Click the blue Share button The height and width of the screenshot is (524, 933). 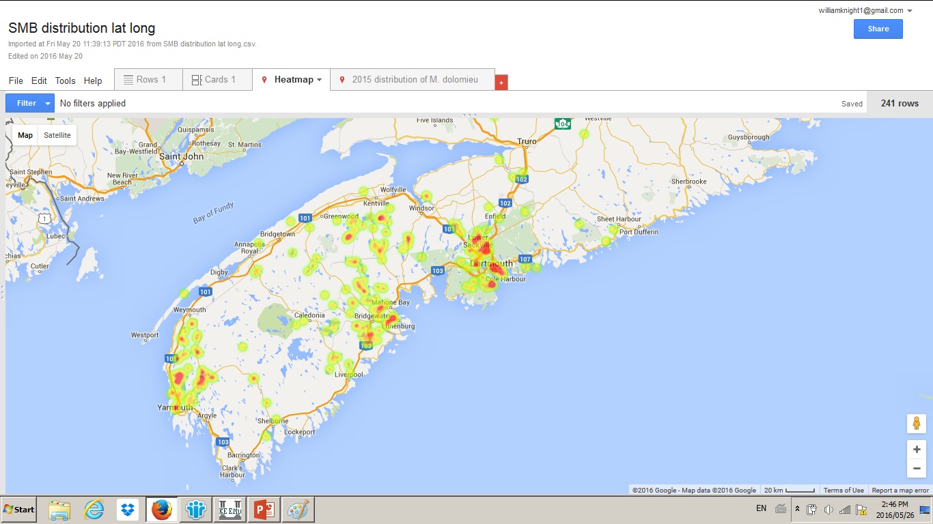tap(878, 29)
